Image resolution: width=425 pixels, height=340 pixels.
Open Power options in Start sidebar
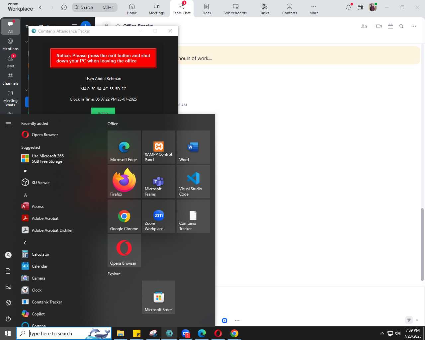pos(8,319)
